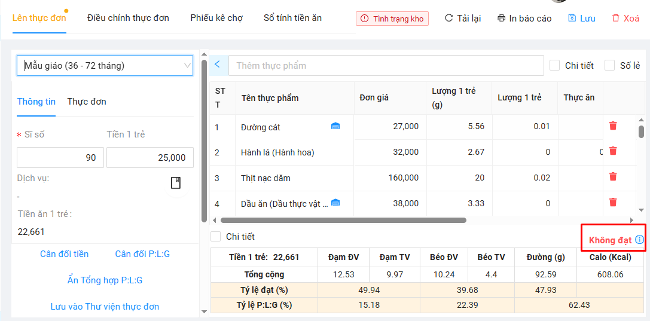Click the Tình trạng kho button
The height and width of the screenshot is (321, 650).
click(x=392, y=19)
